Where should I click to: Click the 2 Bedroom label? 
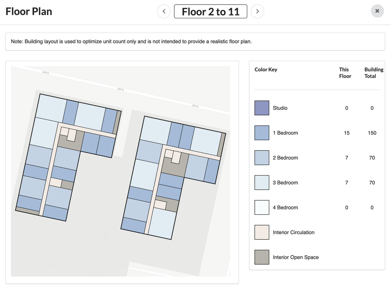(285, 158)
